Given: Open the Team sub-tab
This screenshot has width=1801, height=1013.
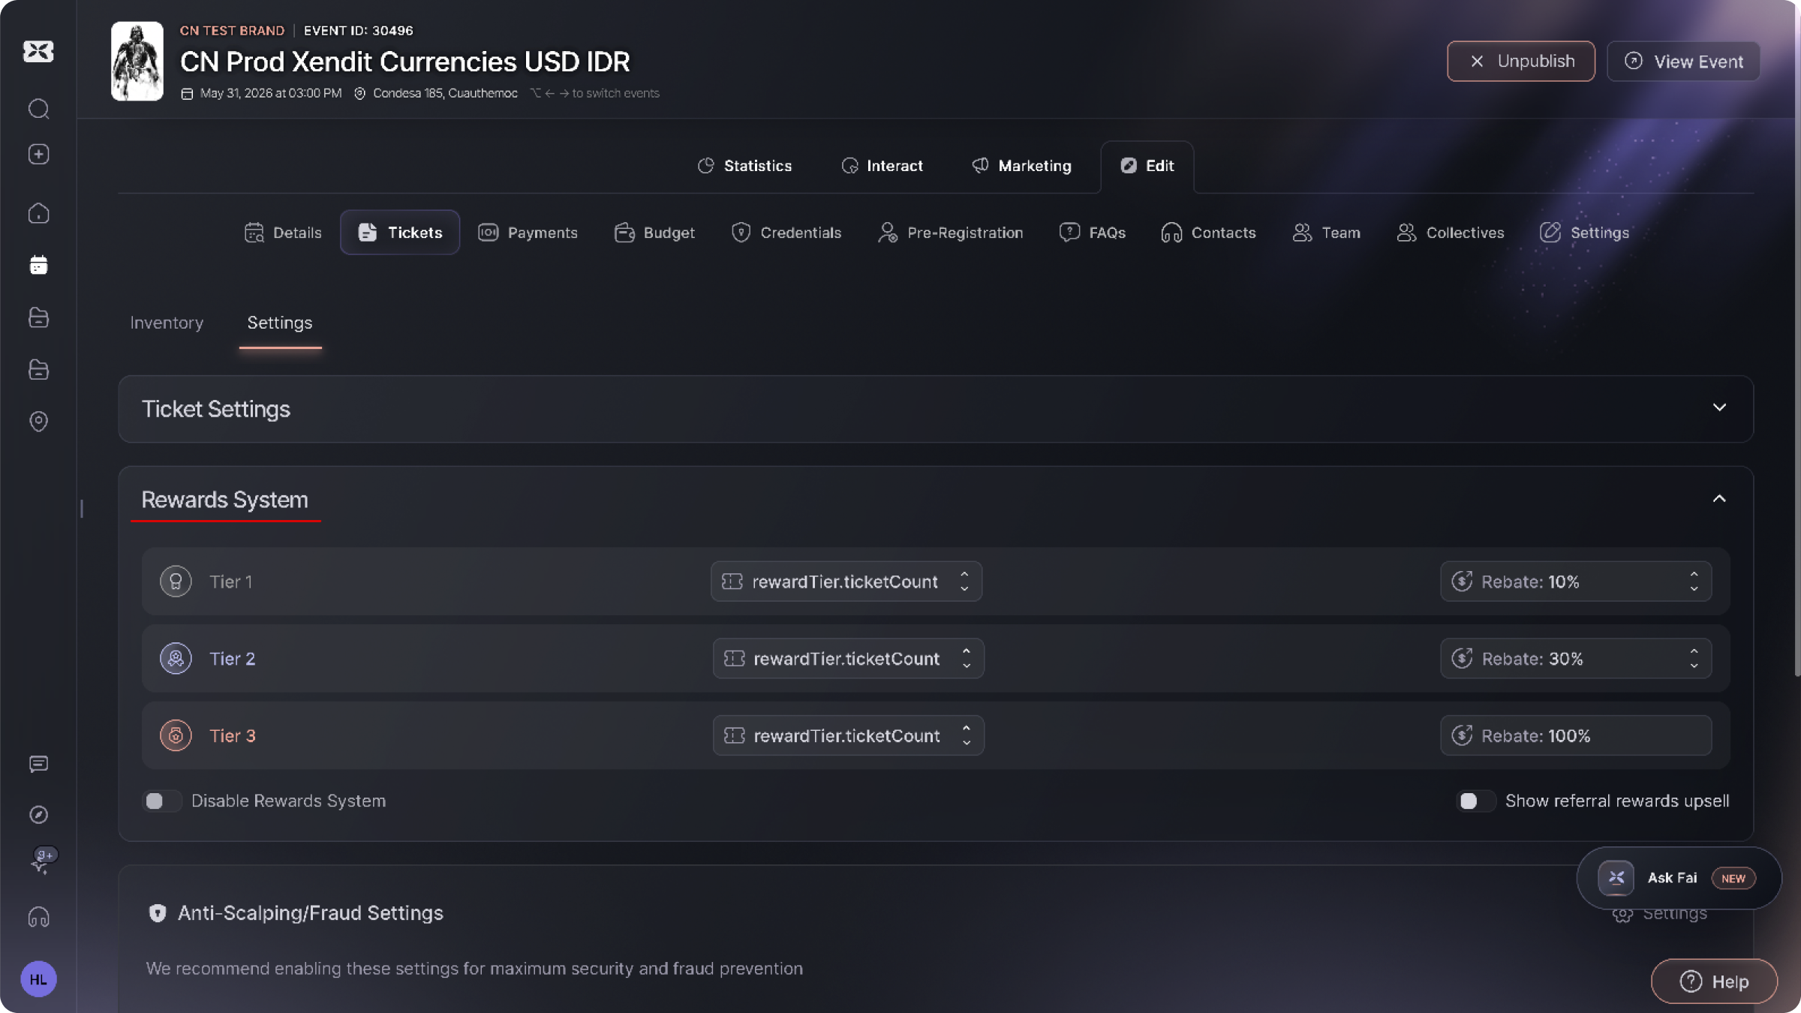Looking at the screenshot, I should tap(1327, 233).
